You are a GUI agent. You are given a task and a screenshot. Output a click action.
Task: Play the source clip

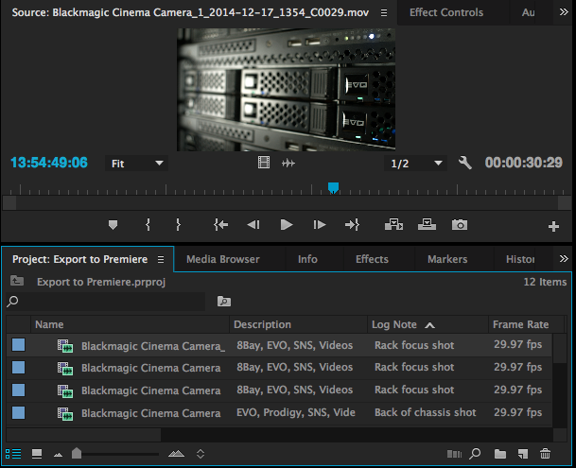(x=287, y=224)
